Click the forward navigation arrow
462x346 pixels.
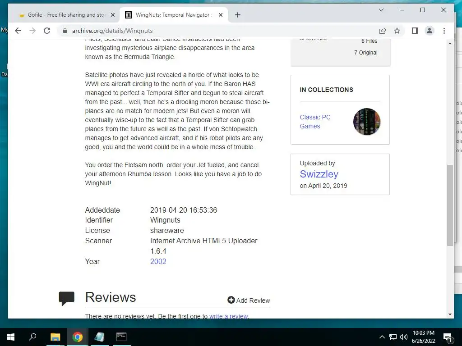(32, 31)
